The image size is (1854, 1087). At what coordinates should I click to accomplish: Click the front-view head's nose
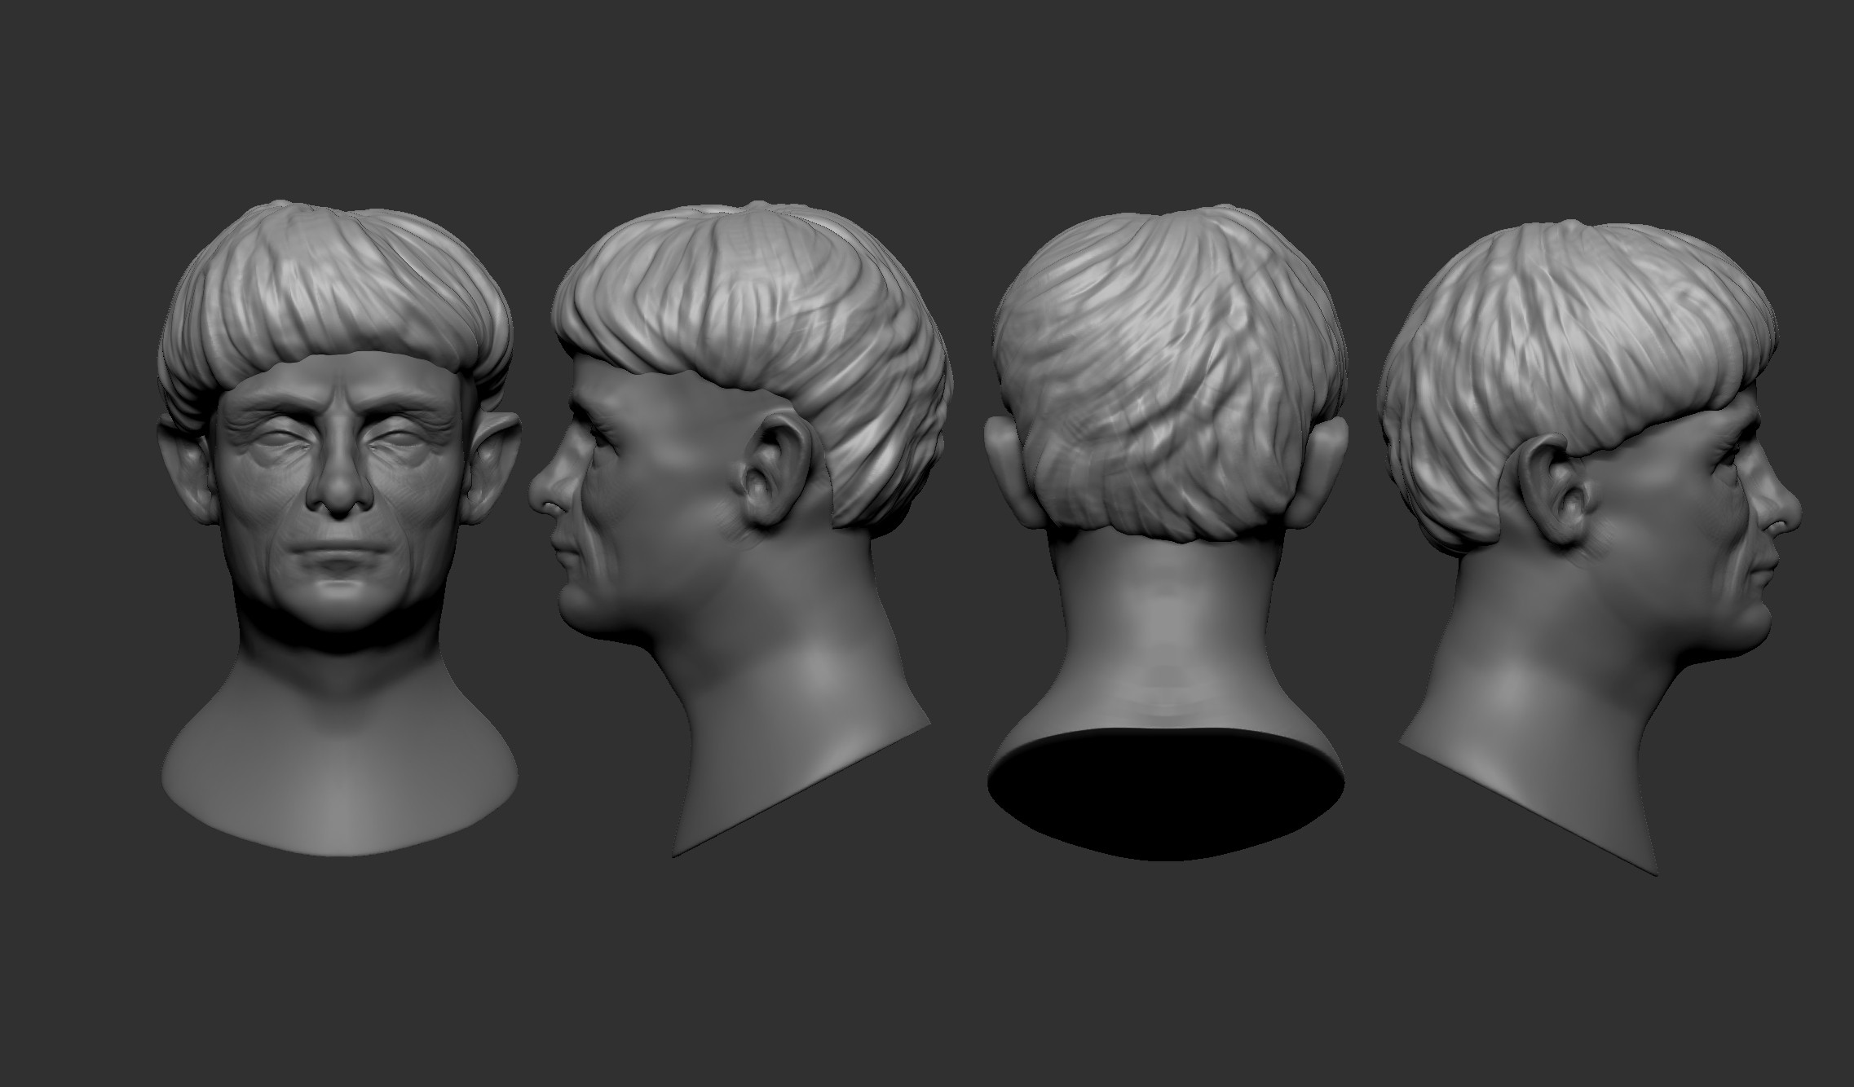pos(339,486)
